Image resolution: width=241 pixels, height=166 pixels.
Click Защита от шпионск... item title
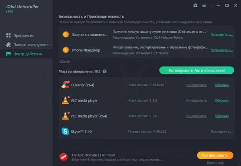click(90, 35)
